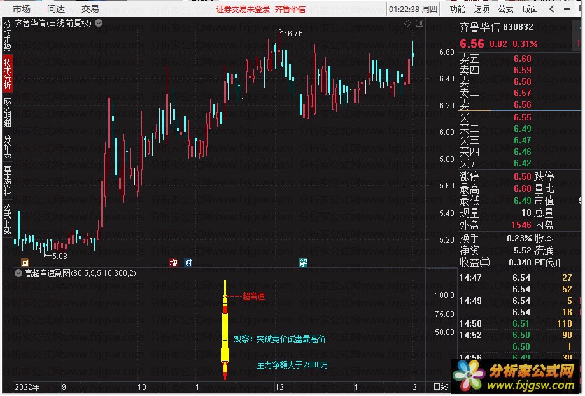The image size is (585, 396).
Task: Click the 14:47 trade tick row
Action: pyautogui.click(x=515, y=278)
